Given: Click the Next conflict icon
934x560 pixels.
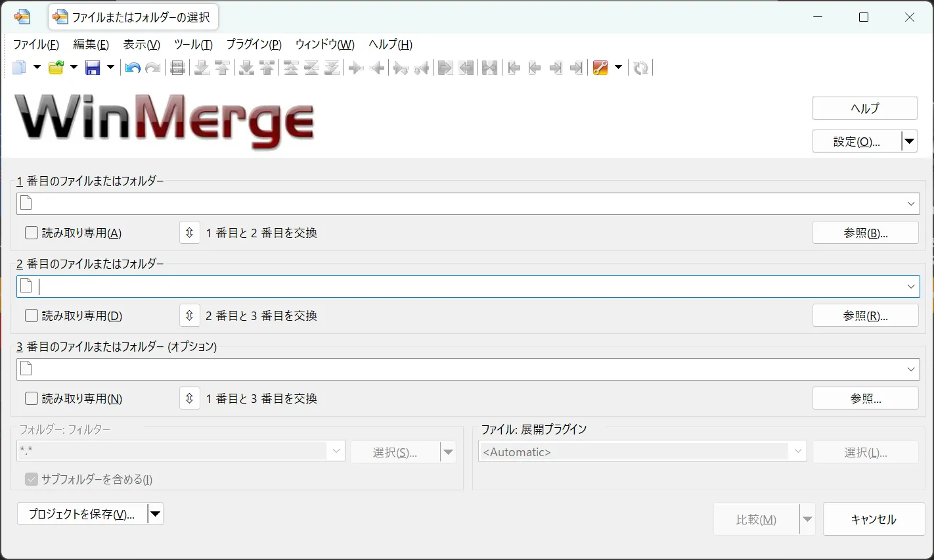Looking at the screenshot, I should [x=246, y=67].
